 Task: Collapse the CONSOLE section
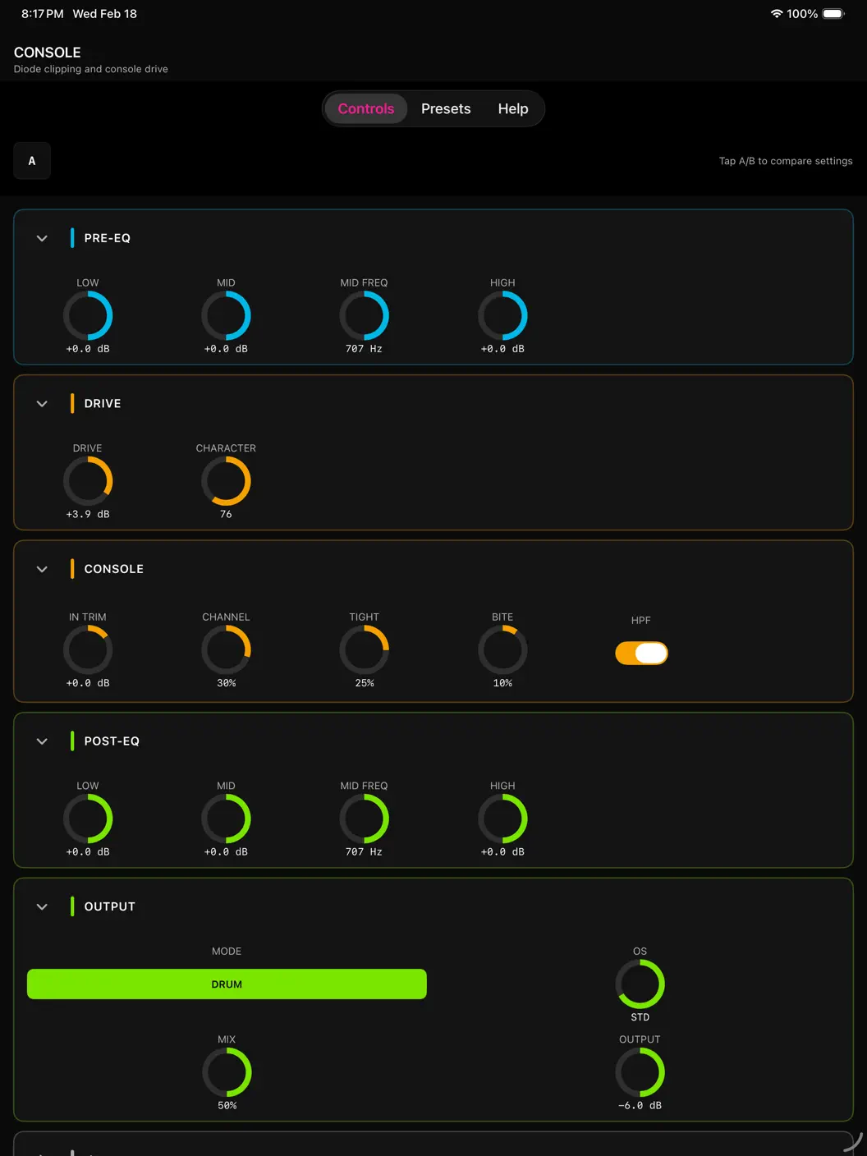(42, 569)
